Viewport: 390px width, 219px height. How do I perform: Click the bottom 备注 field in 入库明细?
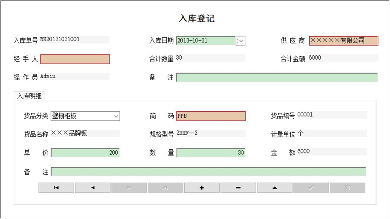[209, 172]
